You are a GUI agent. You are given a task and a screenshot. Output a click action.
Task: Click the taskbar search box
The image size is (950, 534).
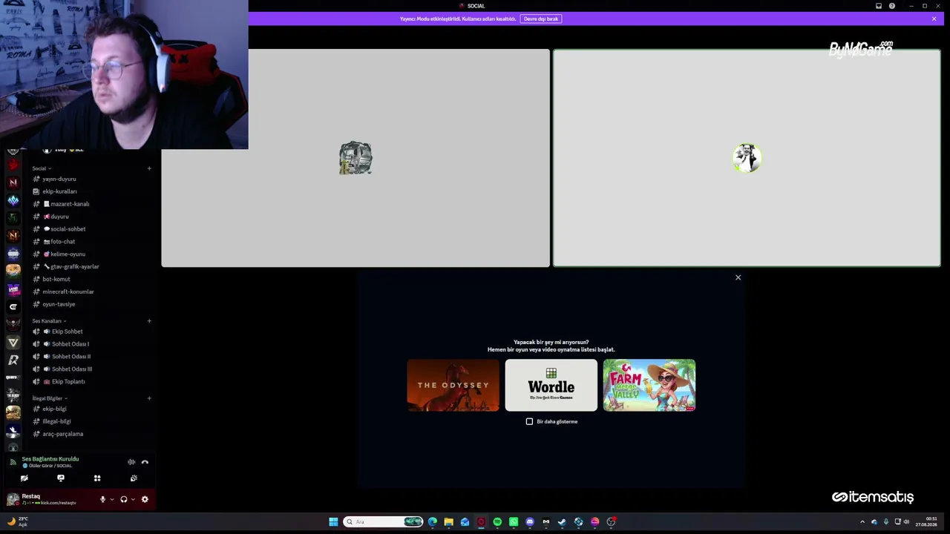pyautogui.click(x=383, y=521)
